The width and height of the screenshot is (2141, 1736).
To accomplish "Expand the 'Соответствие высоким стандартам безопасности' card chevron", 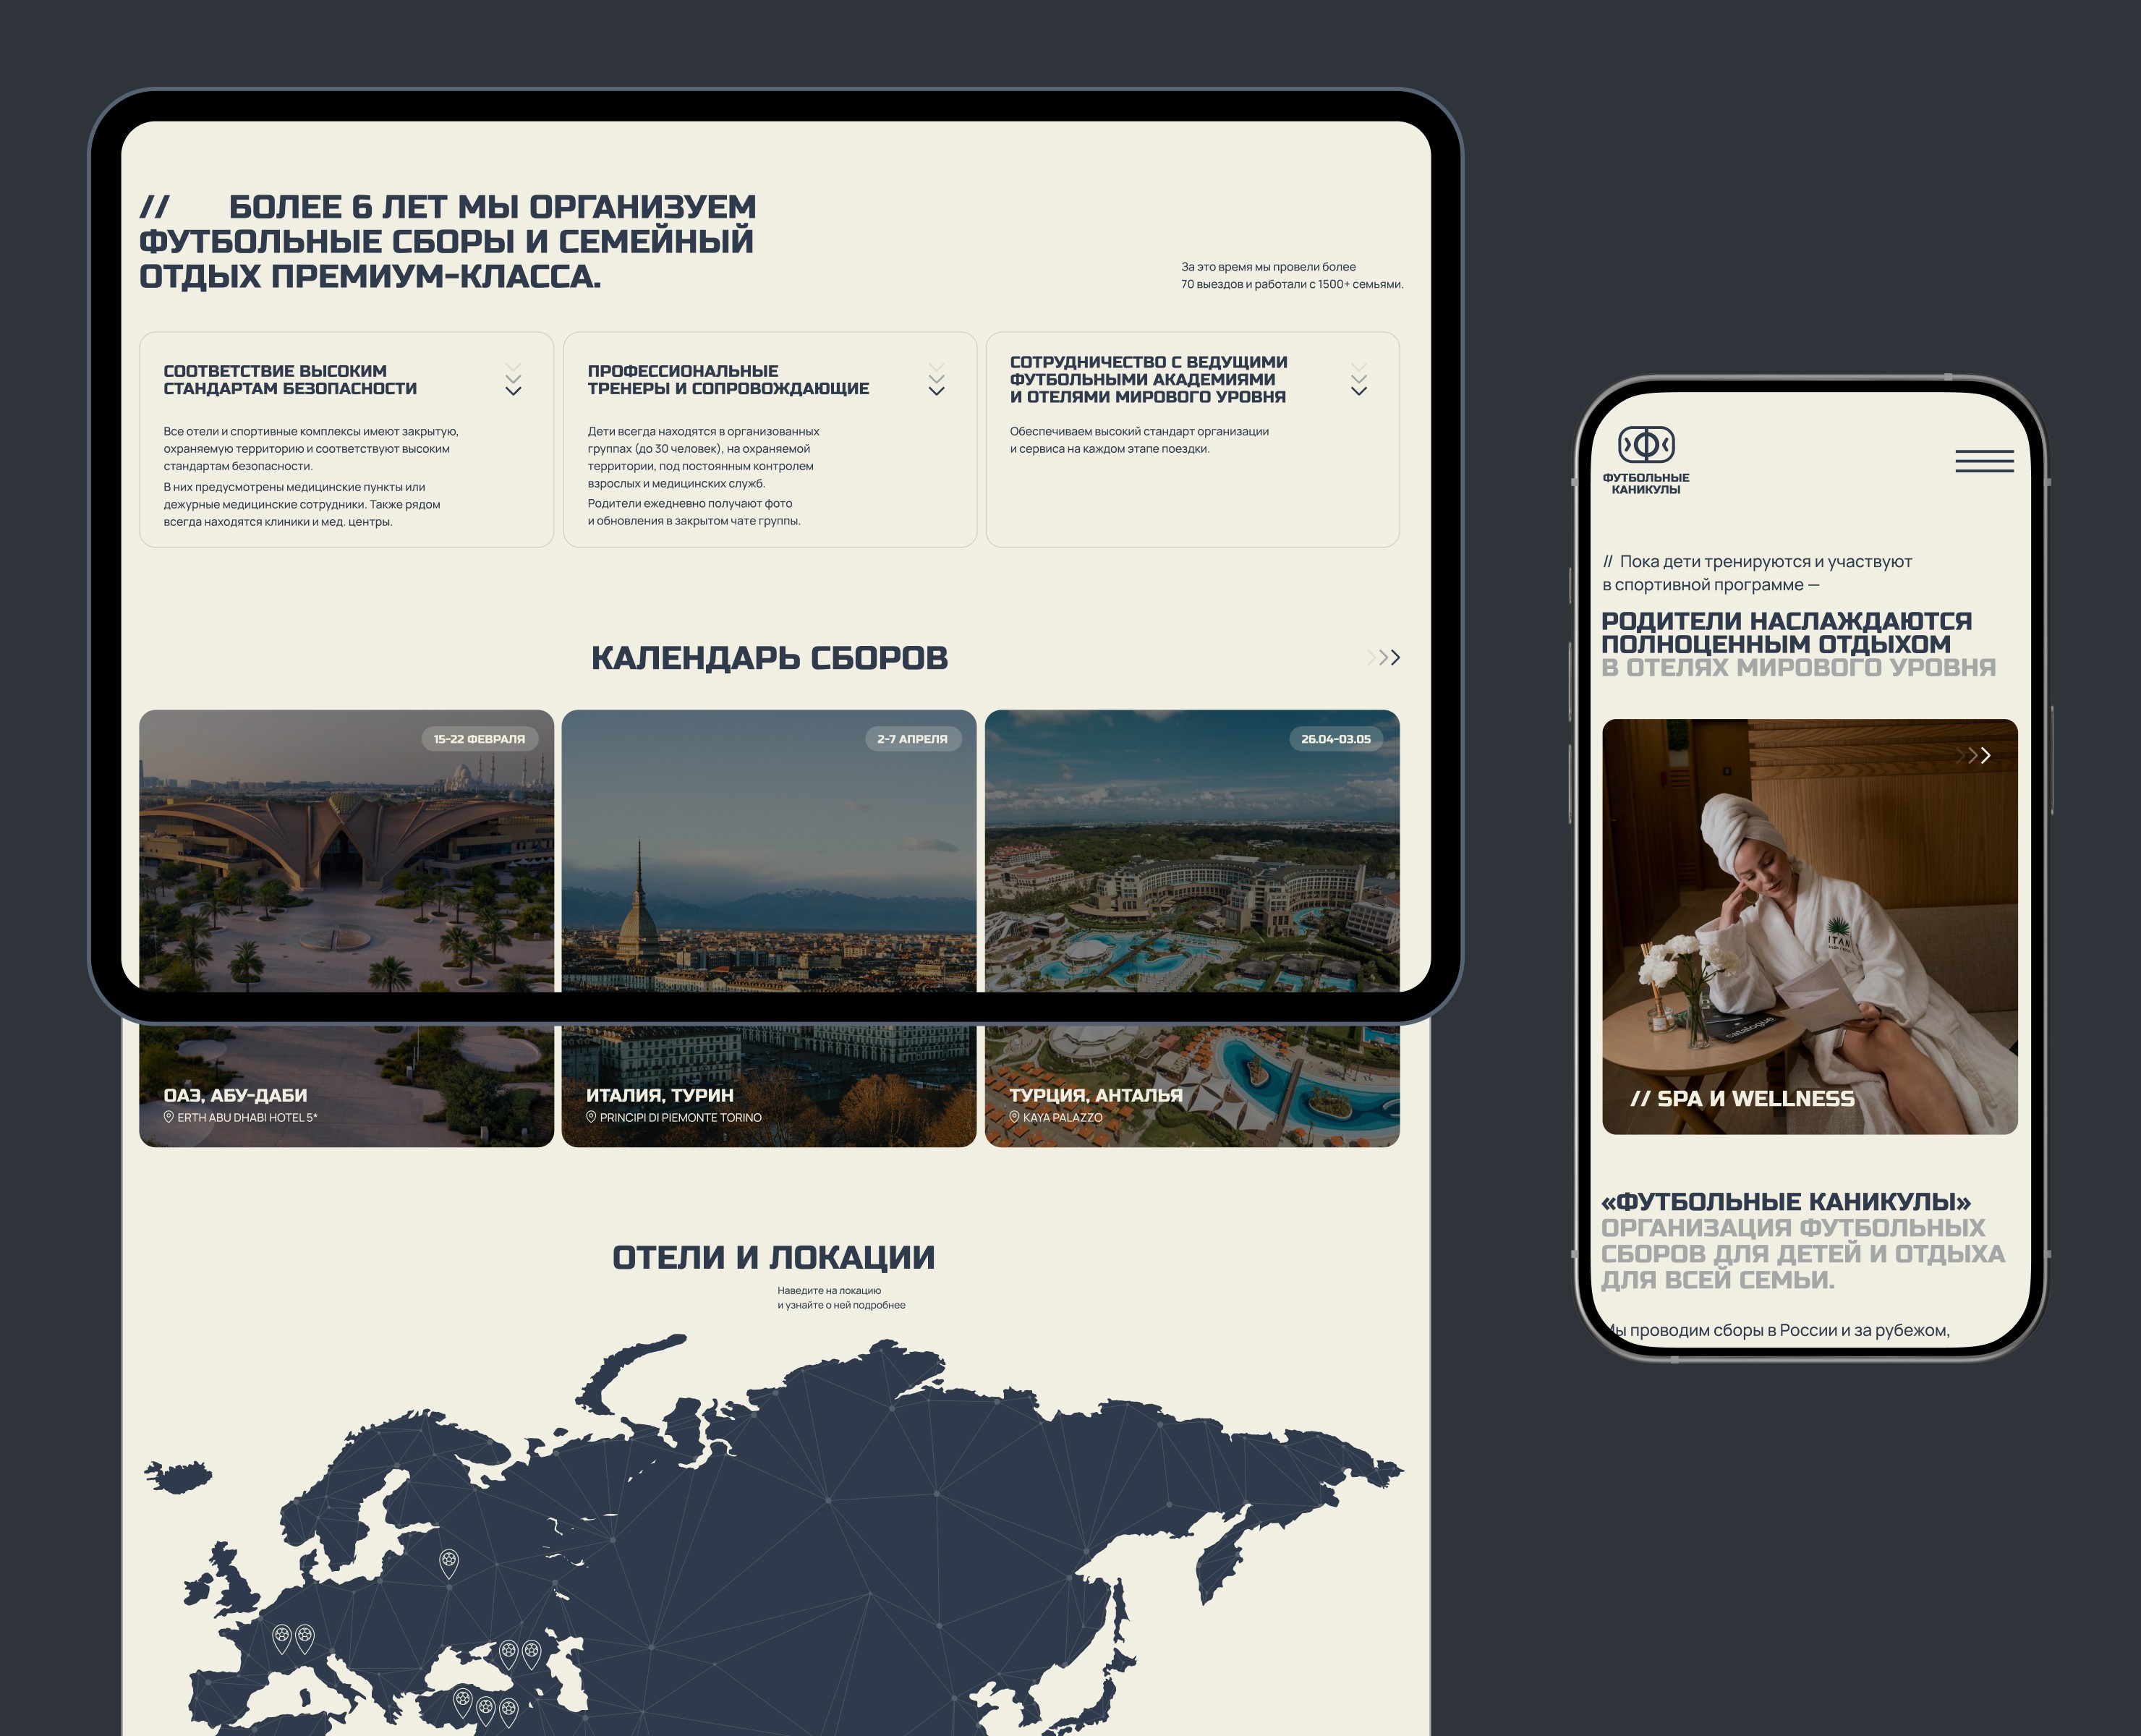I will coord(513,380).
